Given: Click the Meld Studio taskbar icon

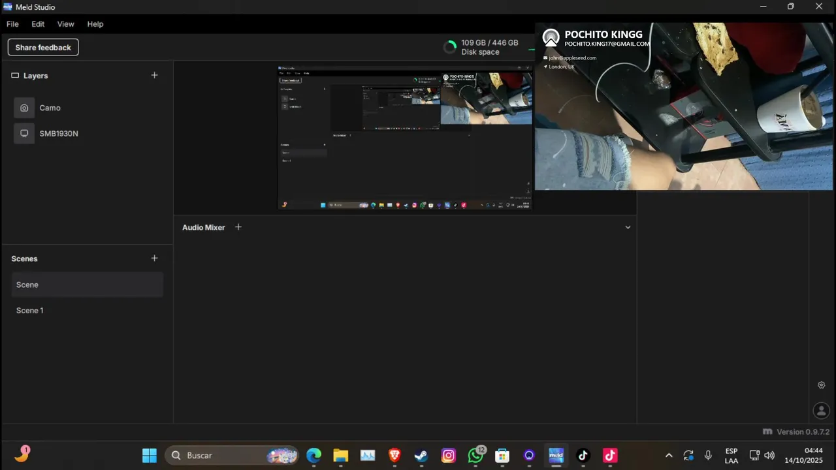Looking at the screenshot, I should click(556, 456).
